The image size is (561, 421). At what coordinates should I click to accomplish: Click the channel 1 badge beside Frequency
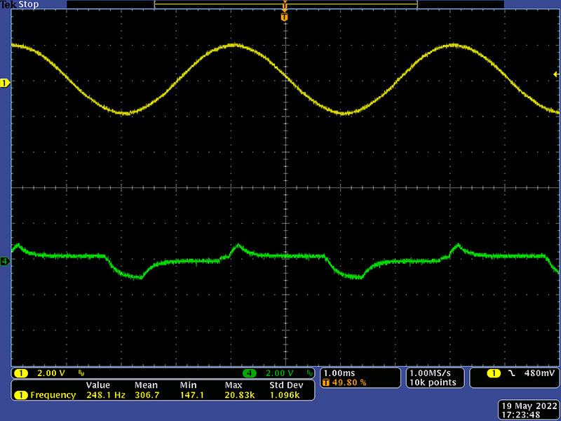click(20, 395)
